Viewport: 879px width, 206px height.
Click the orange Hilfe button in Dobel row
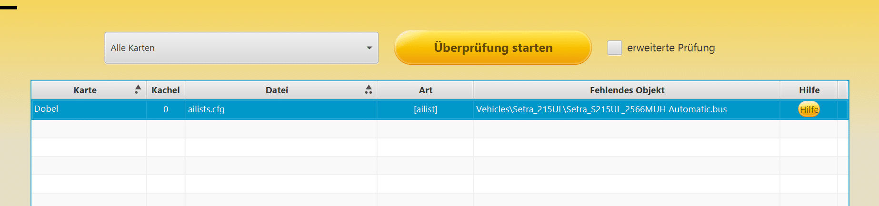809,109
